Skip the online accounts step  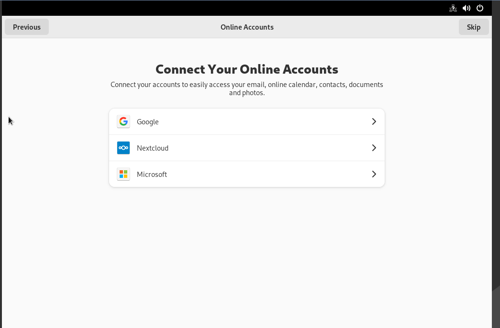coord(474,27)
